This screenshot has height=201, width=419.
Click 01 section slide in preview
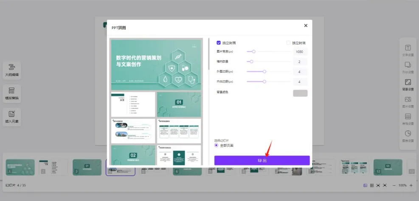tap(179, 104)
